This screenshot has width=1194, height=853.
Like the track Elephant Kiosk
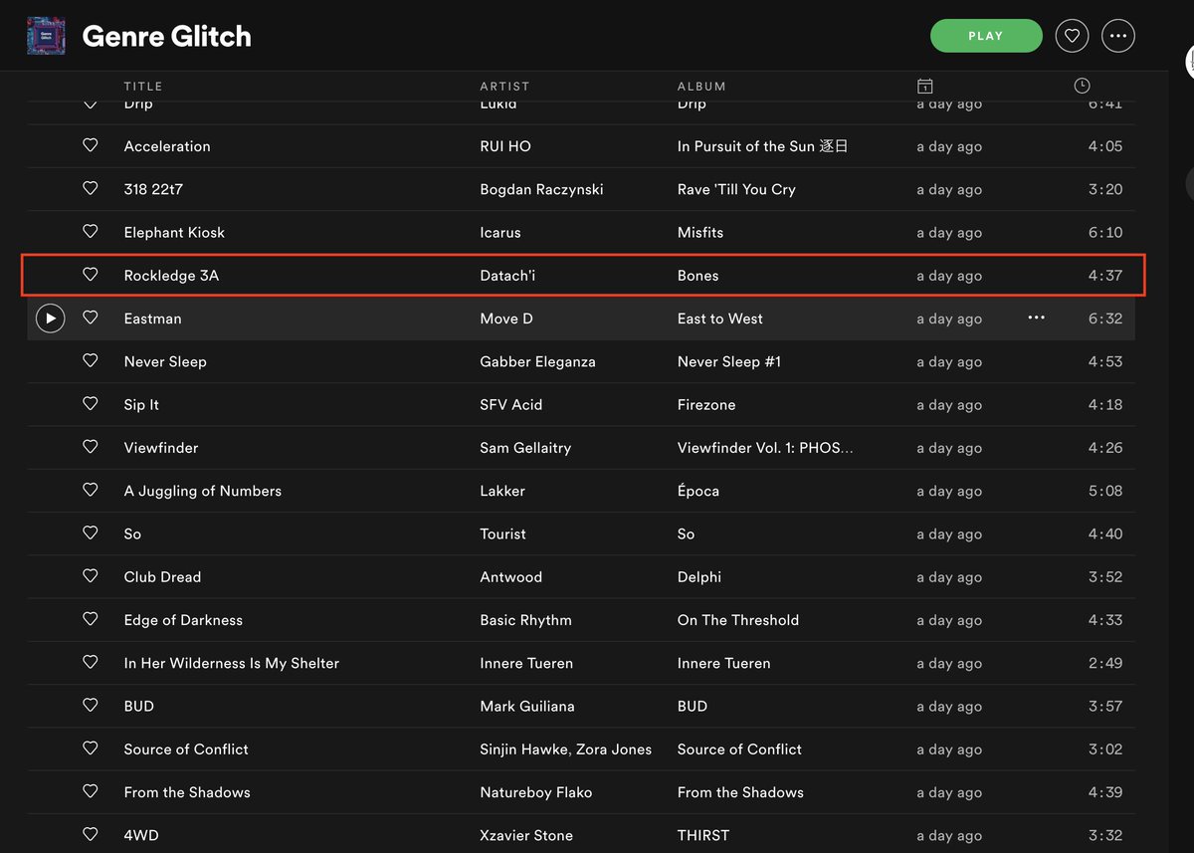tap(91, 231)
